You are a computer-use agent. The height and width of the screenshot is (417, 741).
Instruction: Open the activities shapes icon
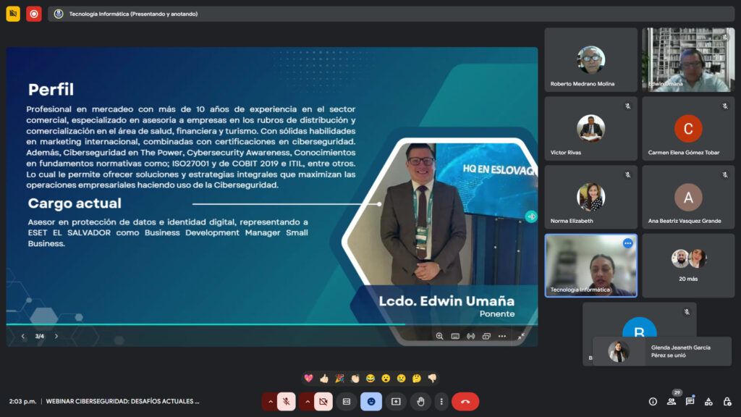click(x=708, y=401)
